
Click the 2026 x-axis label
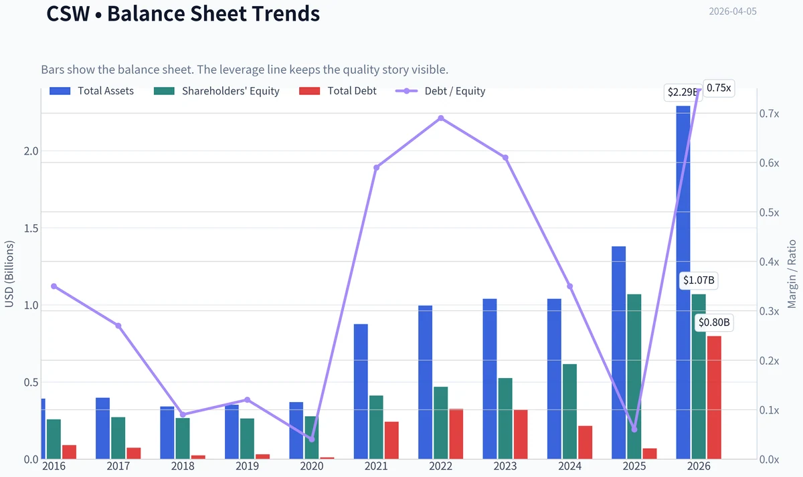(x=699, y=466)
